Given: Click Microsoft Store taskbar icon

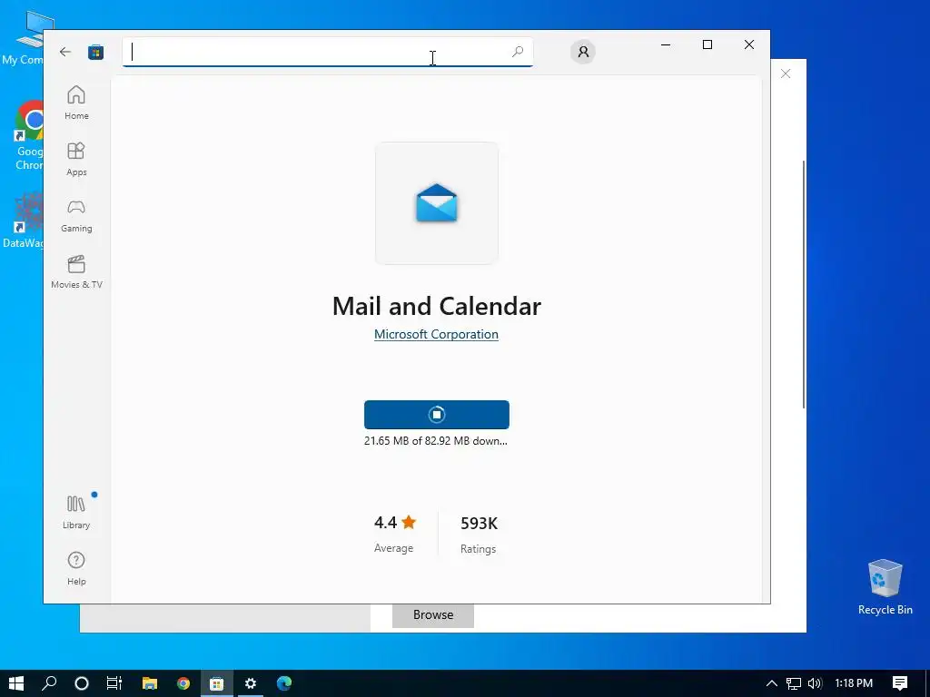Looking at the screenshot, I should [216, 683].
